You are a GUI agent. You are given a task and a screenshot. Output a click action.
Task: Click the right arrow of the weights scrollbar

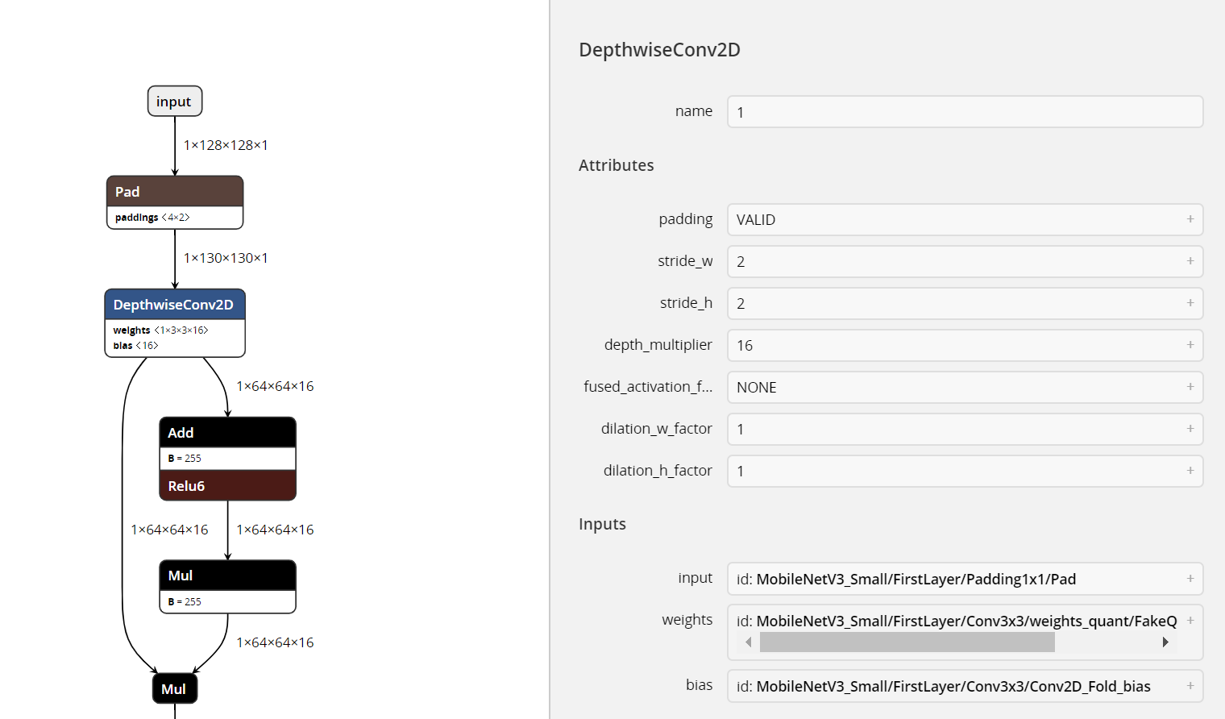pos(1165,642)
